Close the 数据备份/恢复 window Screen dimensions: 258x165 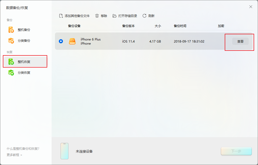(x=251, y=7)
